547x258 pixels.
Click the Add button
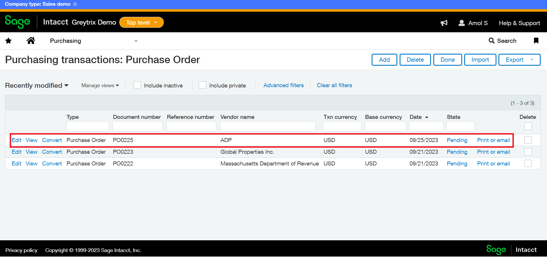384,60
